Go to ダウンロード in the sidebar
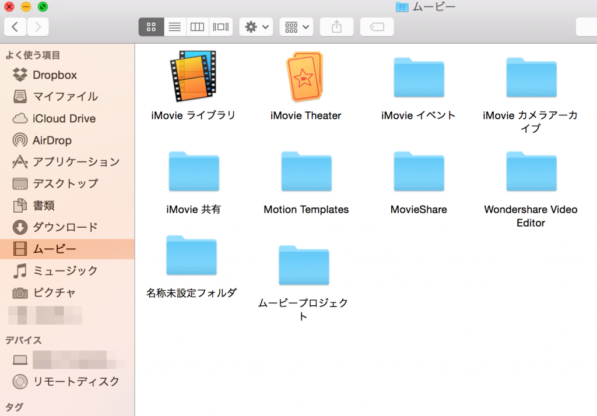This screenshot has height=416, width=597. coord(65,227)
